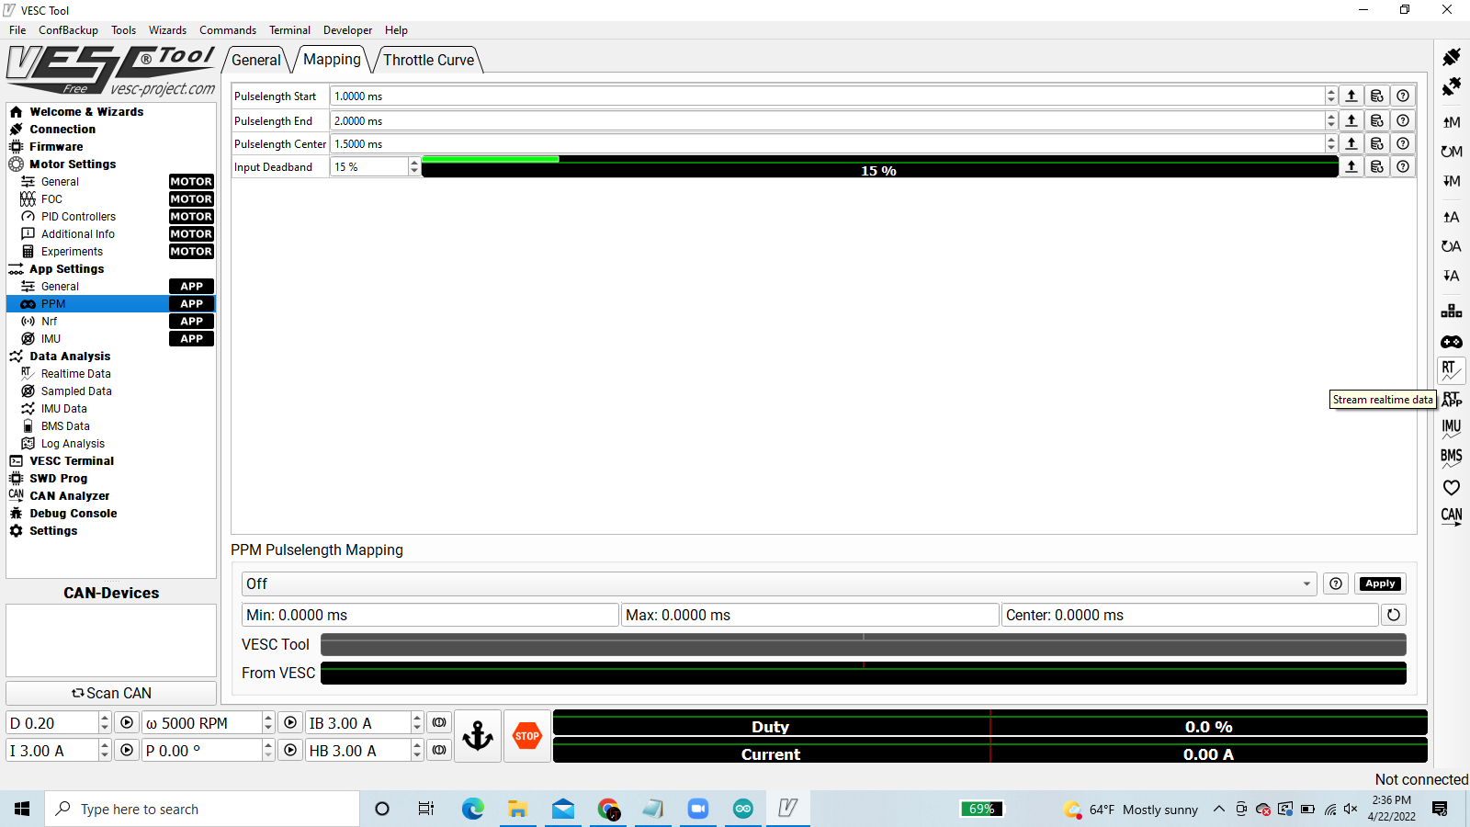The image size is (1470, 827).
Task: Select the Mapping tab
Action: pyautogui.click(x=332, y=59)
